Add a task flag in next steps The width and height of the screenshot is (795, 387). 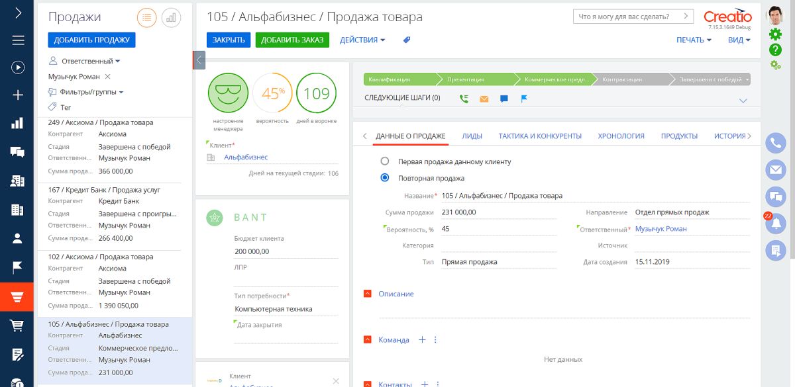[523, 99]
